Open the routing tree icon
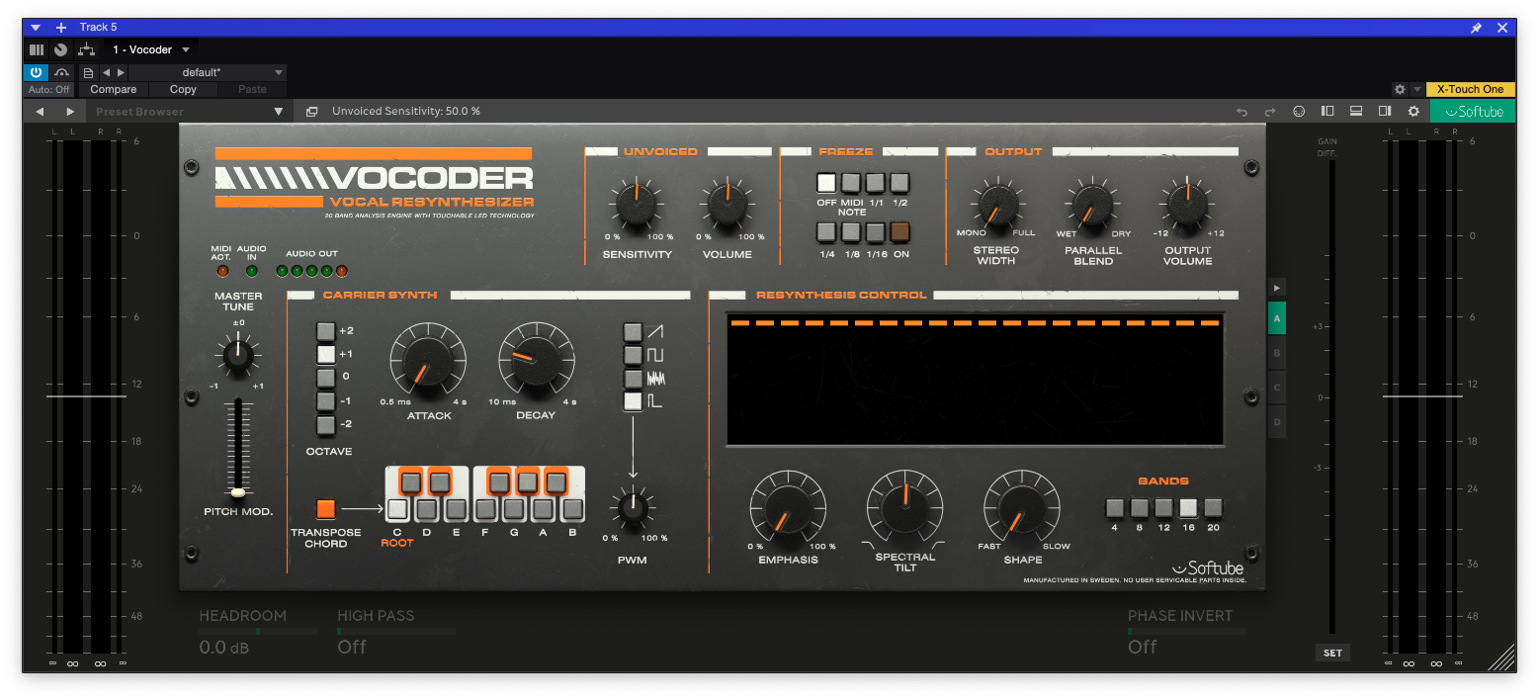Image resolution: width=1539 pixels, height=699 pixels. [x=87, y=49]
